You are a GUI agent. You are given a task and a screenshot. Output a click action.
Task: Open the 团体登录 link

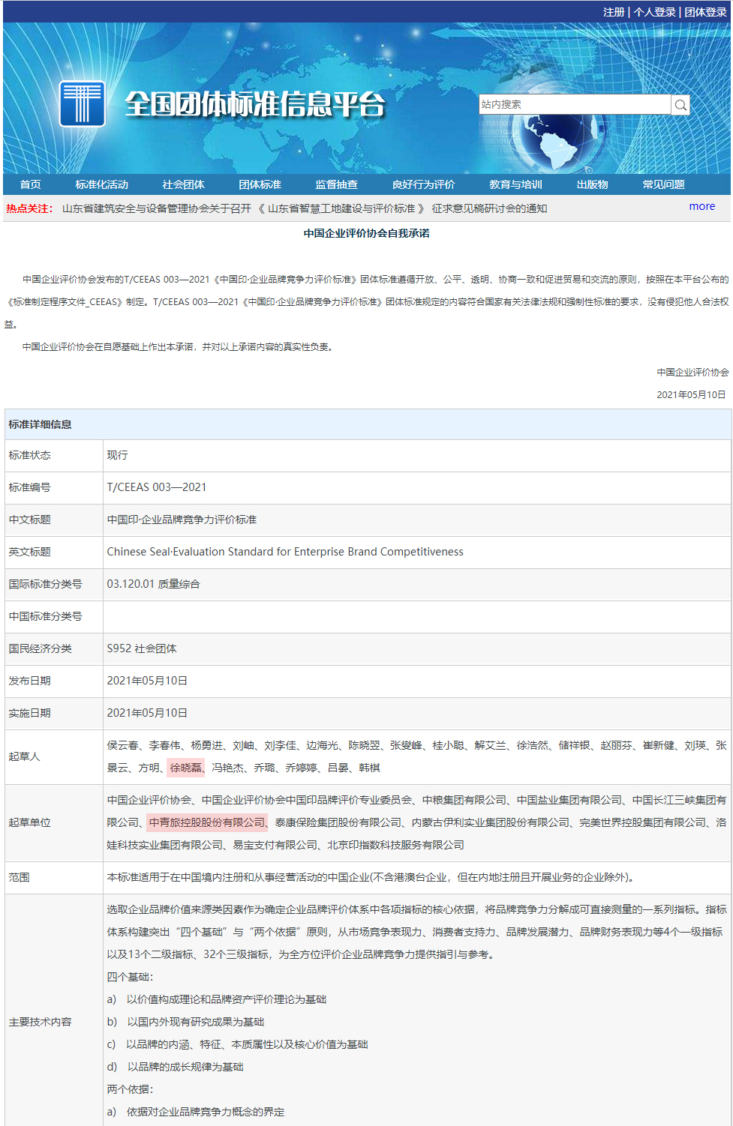pyautogui.click(x=706, y=12)
